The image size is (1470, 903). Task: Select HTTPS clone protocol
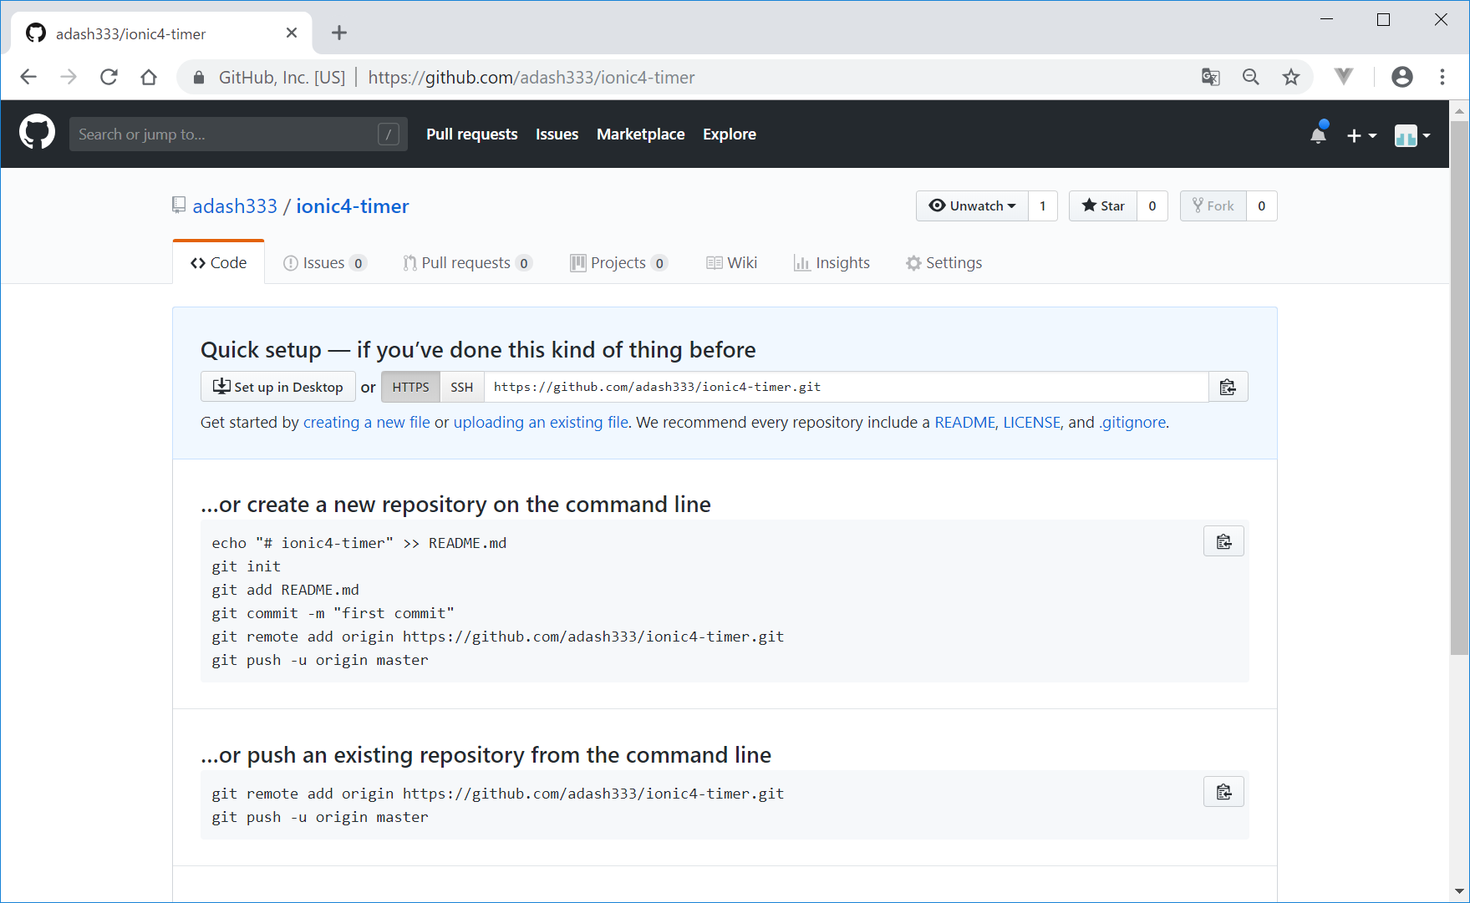tap(410, 387)
